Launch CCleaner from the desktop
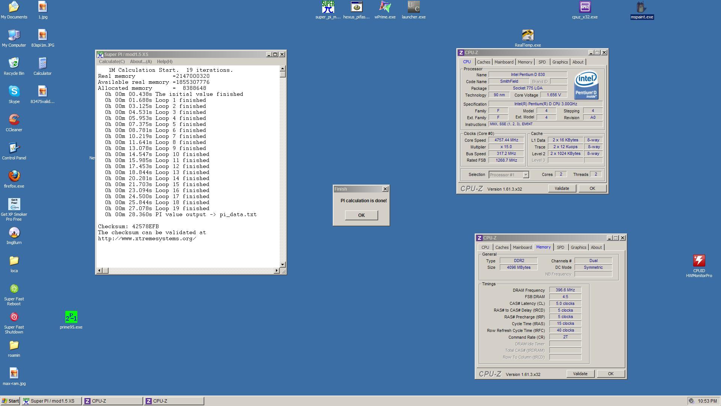 pos(14,123)
